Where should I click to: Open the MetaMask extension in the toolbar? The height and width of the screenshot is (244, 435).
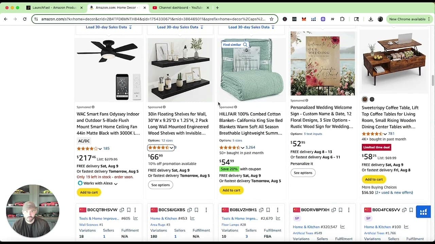coord(303,19)
